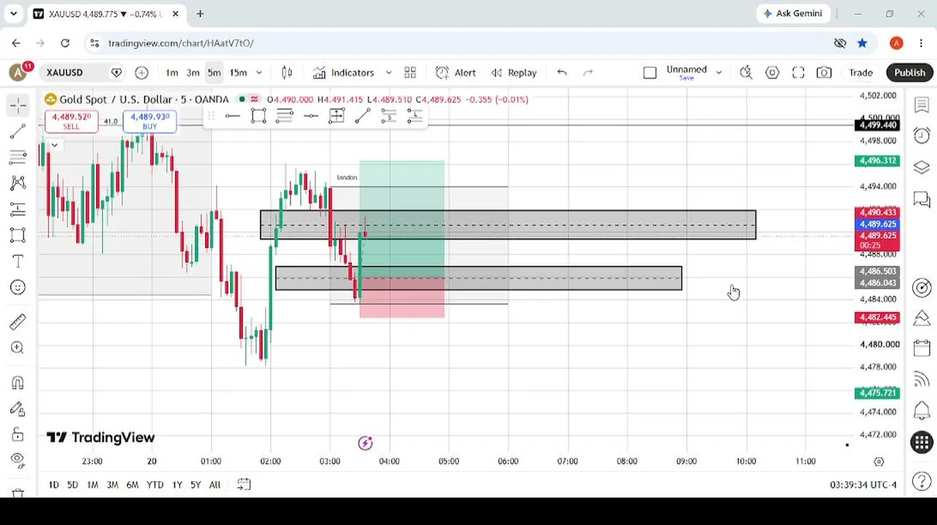
Task: Open chart settings hexagon icon
Action: (772, 72)
